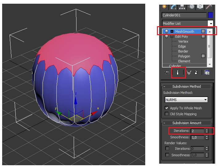Viewport: 218px width, 168px height.
Task: Open the Motion command panel tab
Action: (191, 7)
